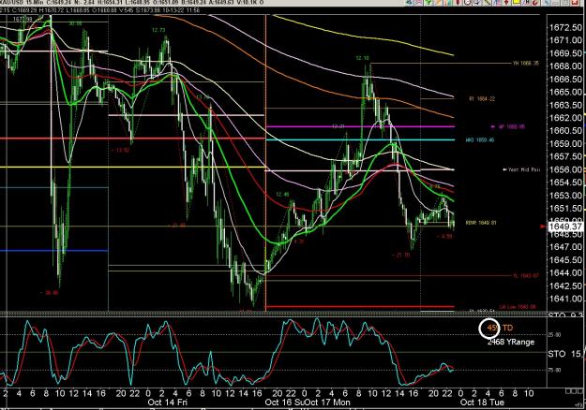Click the 1659.00 price axis label

[x=565, y=143]
